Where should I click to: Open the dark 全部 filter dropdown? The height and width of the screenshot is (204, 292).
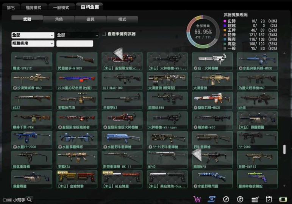coord(78,35)
